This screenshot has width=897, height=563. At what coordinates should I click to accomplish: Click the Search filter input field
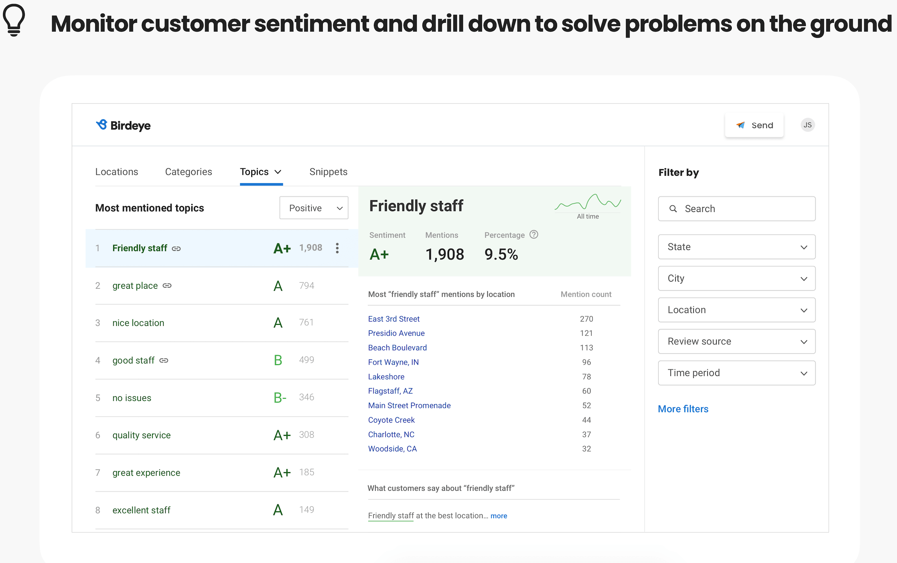pos(737,209)
